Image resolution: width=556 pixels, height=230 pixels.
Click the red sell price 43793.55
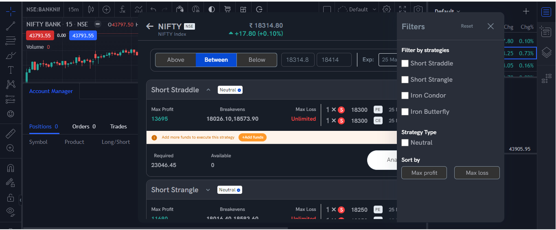point(40,35)
